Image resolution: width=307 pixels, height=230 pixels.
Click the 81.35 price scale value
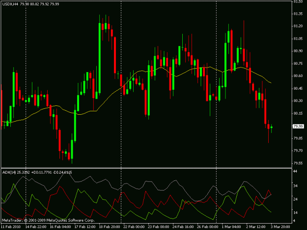point(298,14)
